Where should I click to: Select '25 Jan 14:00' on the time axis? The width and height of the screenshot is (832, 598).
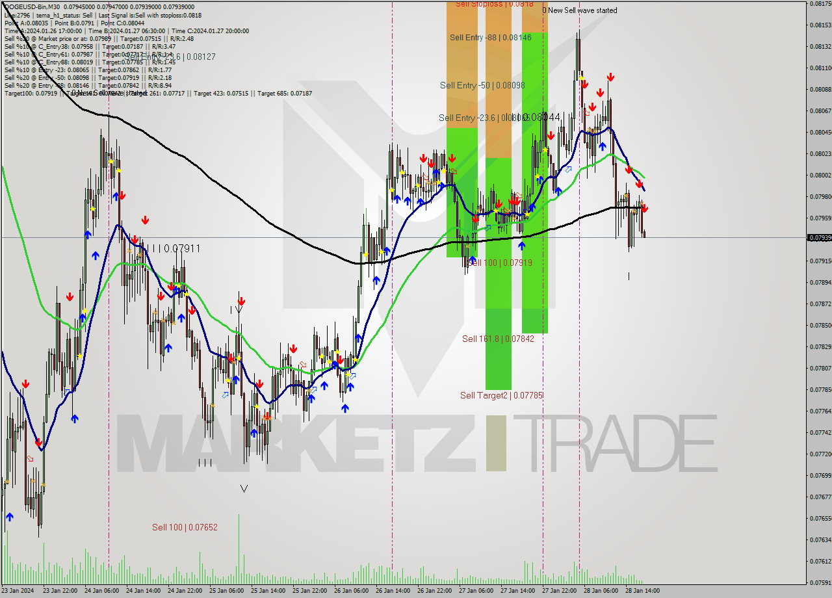[x=269, y=591]
